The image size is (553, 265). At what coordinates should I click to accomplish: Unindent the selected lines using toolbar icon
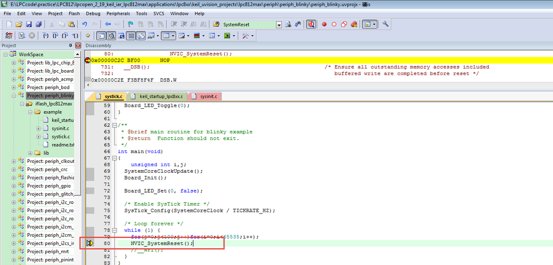[x=184, y=24]
